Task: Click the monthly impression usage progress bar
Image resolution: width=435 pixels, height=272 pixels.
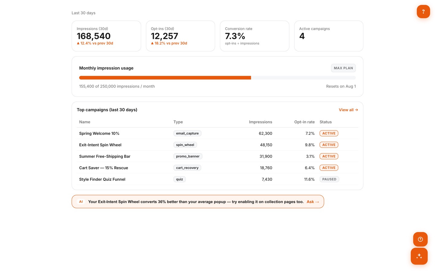Action: tap(217, 78)
